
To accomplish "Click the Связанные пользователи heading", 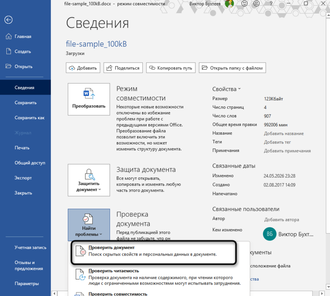I will pos(246,209).
